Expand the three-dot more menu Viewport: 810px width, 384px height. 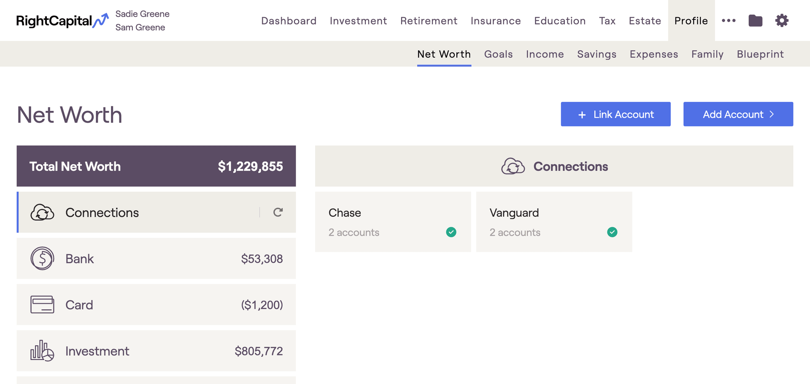(729, 21)
